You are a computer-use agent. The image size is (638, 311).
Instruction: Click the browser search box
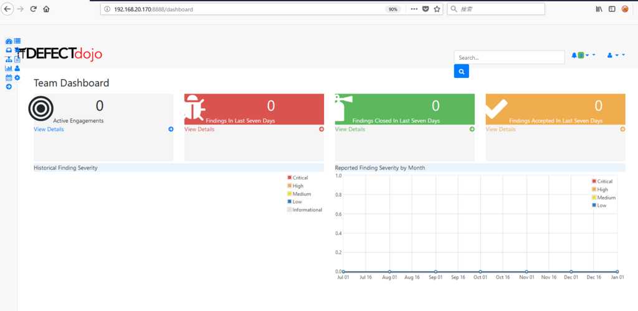point(496,9)
